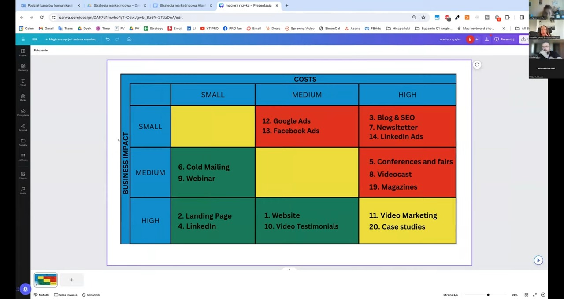Open Notatki notes panel
The image size is (564, 299).
[x=42, y=295]
